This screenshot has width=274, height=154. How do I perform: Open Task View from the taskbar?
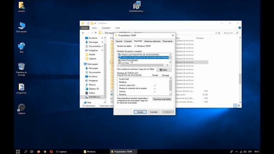32,151
